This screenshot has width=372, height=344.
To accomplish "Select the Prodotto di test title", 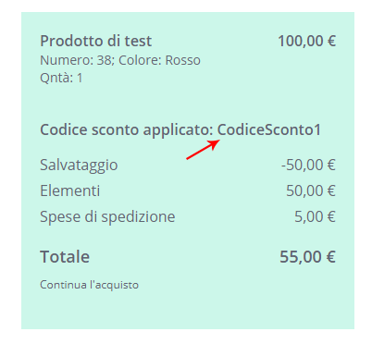I will (96, 41).
